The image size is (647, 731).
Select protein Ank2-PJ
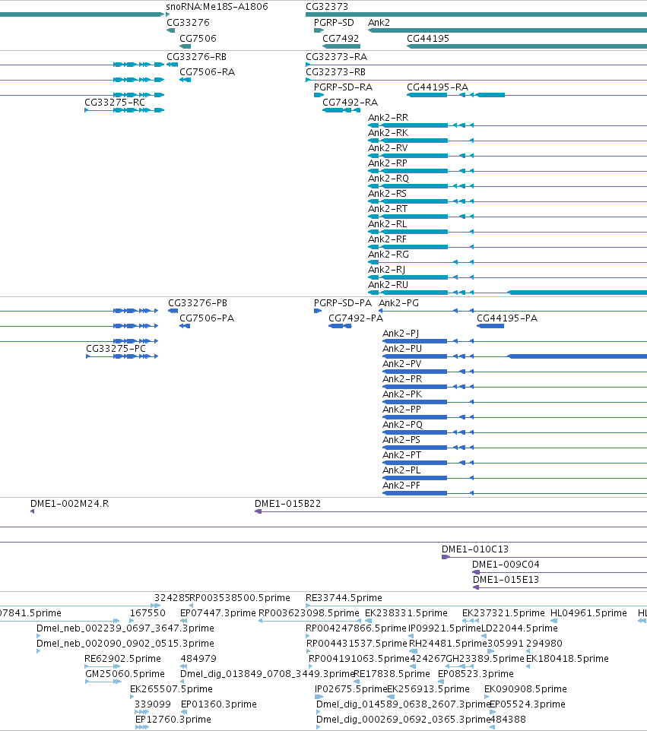click(401, 334)
